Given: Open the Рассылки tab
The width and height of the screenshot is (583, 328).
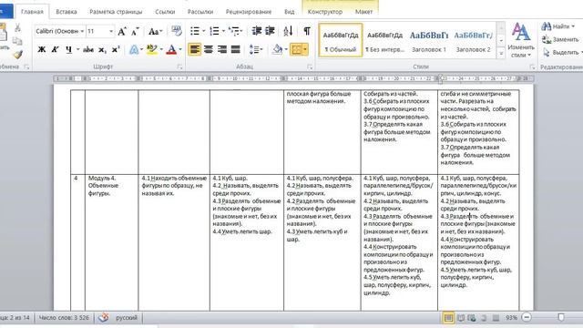Looking at the screenshot, I should click(200, 12).
